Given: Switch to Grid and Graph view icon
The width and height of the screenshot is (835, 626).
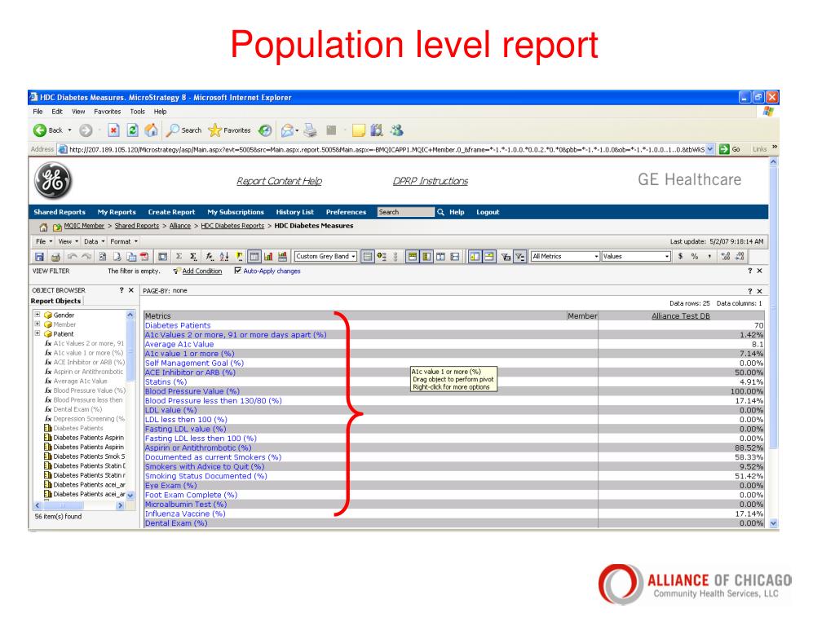Looking at the screenshot, I should pyautogui.click(x=282, y=257).
